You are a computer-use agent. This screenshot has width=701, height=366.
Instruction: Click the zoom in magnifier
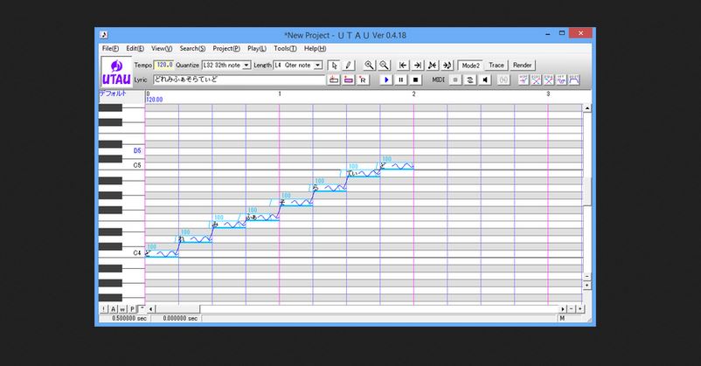point(369,66)
